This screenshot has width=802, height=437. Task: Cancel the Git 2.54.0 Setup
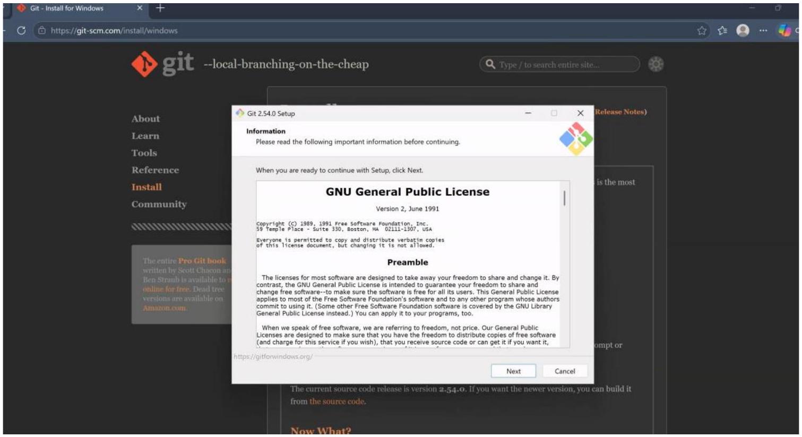[x=565, y=371]
